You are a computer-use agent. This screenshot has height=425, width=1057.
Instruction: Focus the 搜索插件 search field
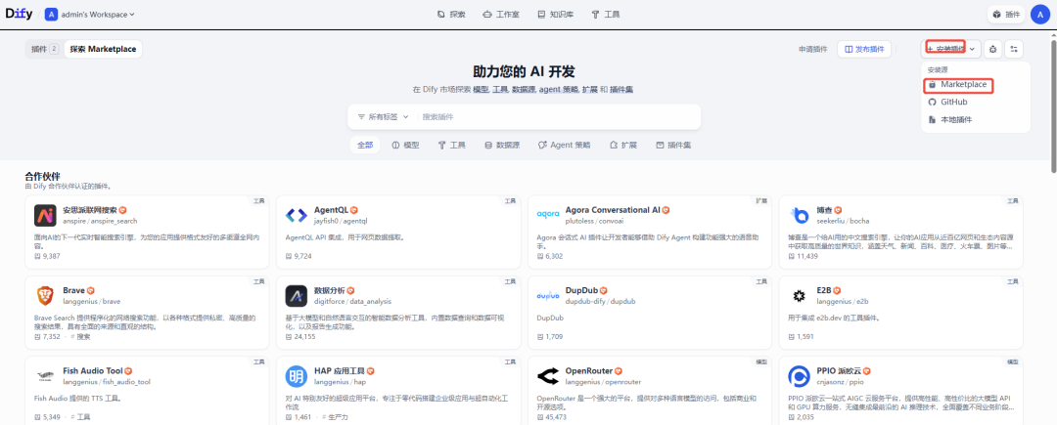[556, 117]
